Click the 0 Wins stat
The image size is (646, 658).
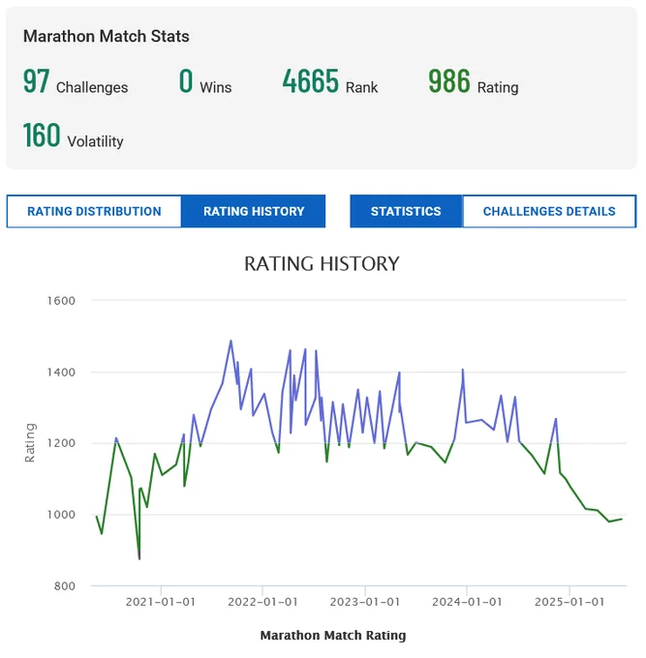click(205, 82)
